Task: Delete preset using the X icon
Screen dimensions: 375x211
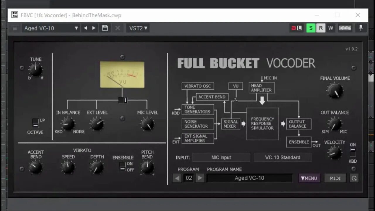Action: [117, 28]
